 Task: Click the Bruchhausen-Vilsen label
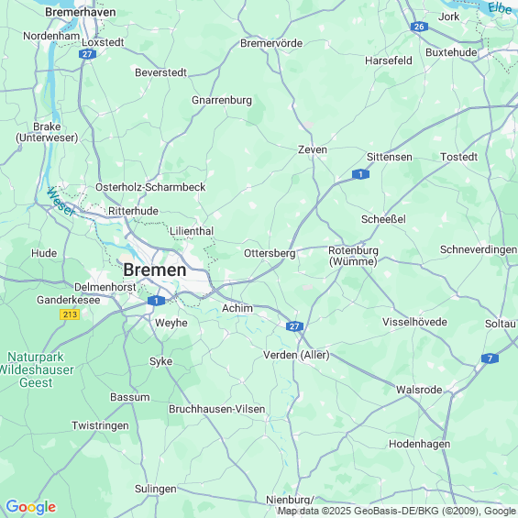216,409
